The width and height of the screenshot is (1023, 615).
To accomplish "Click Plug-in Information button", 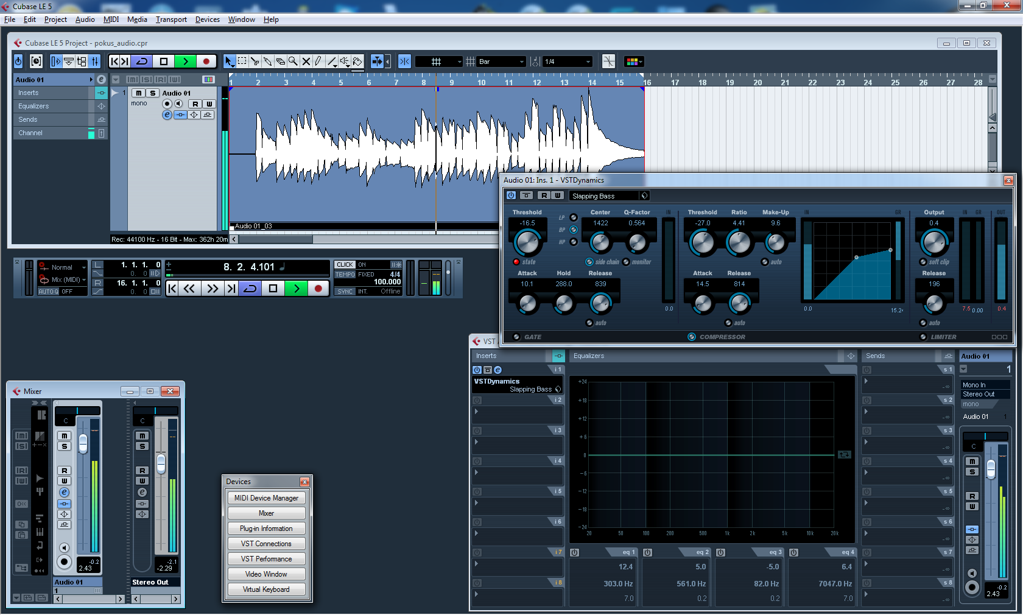I will click(x=266, y=529).
